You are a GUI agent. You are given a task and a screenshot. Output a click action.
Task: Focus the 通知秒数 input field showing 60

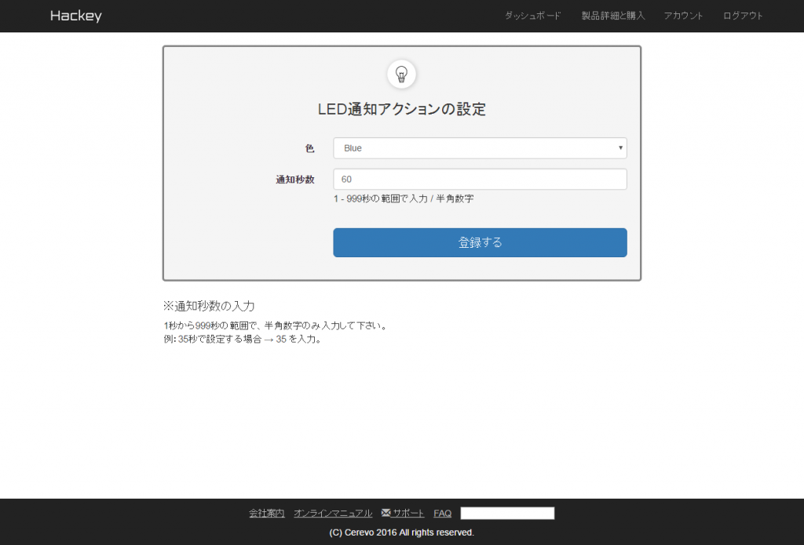coord(480,180)
